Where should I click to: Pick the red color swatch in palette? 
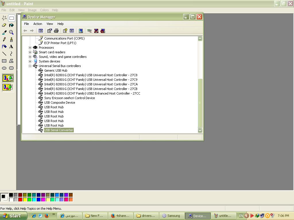coord(20,200)
